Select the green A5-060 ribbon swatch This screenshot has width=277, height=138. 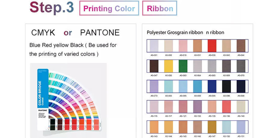coord(183,66)
